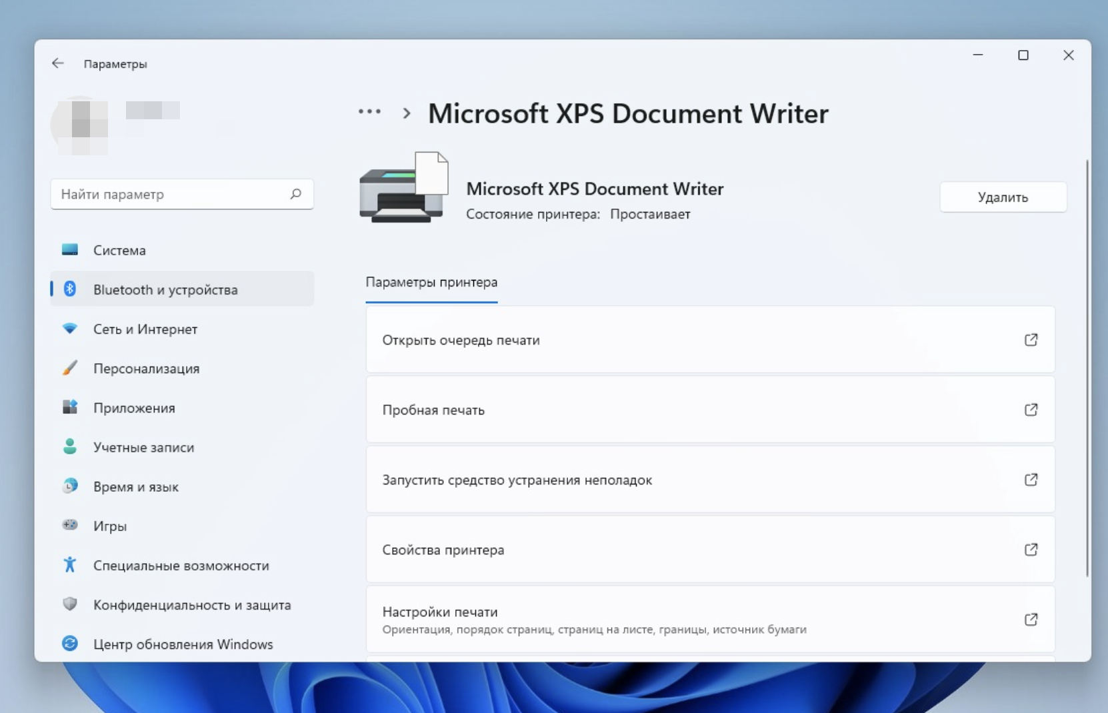Open Время и язык section

click(182, 486)
